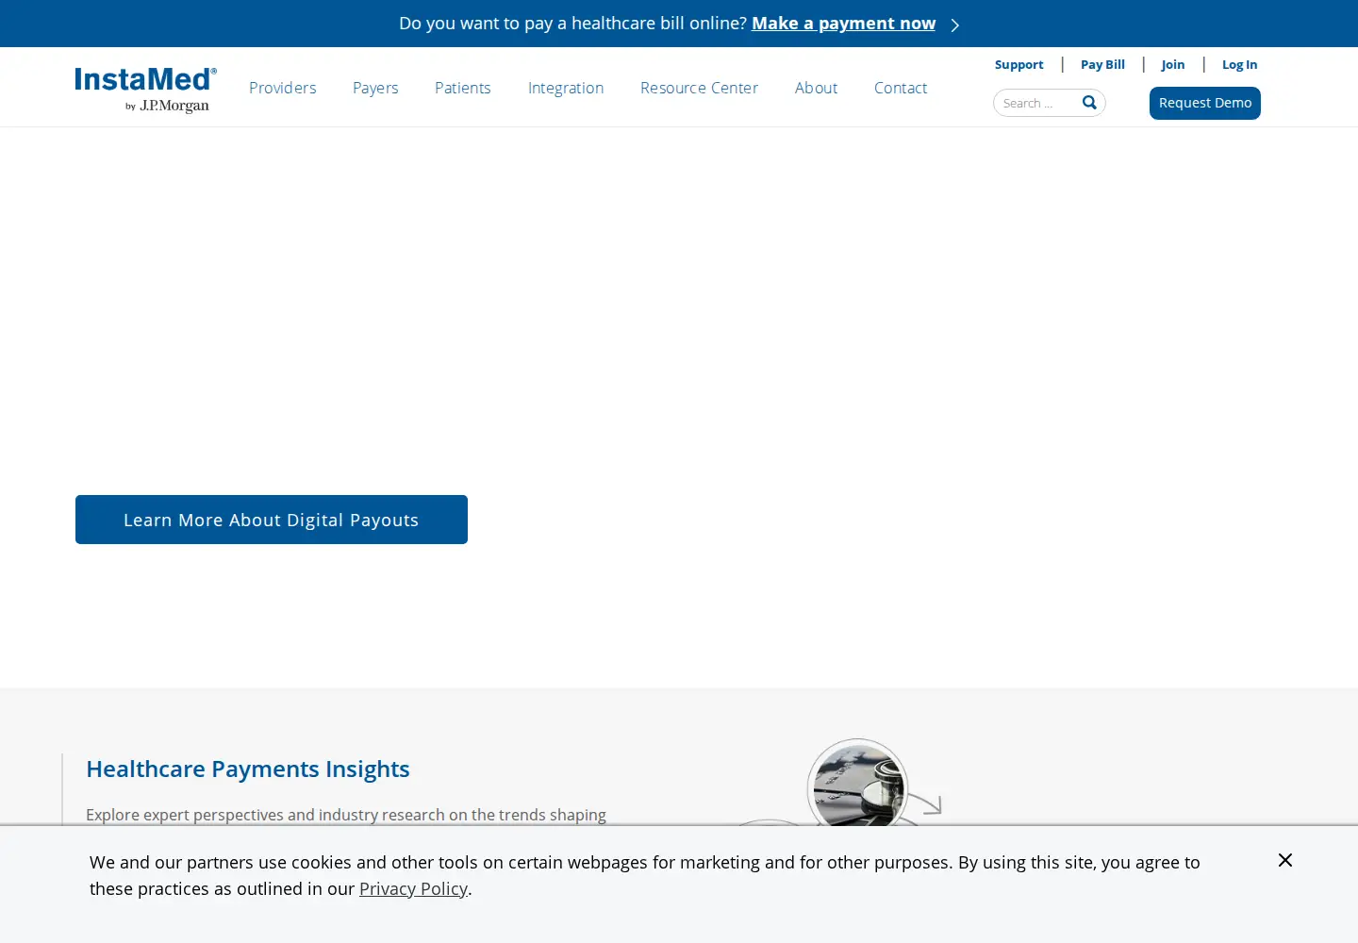Click the cookie notice message text
The image size is (1358, 943).
645,875
